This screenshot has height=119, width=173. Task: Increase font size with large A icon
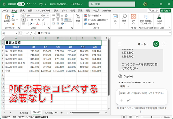(39, 20)
